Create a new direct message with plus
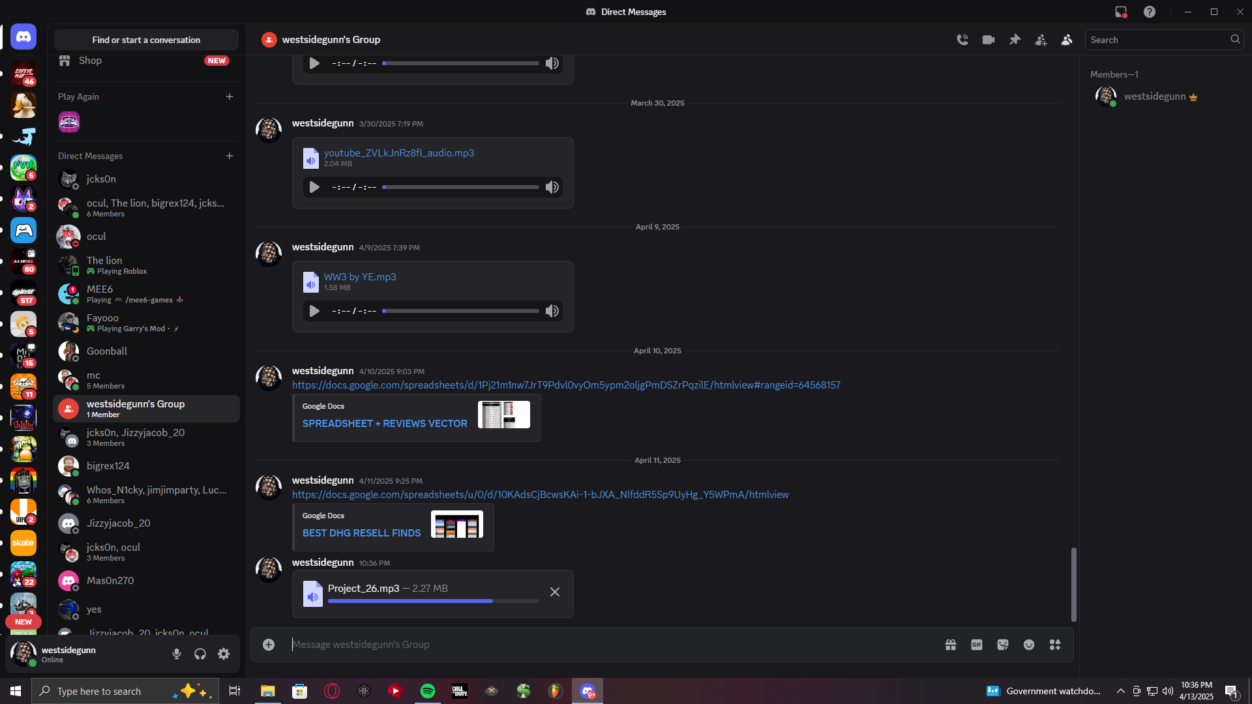This screenshot has height=704, width=1252. pyautogui.click(x=230, y=156)
